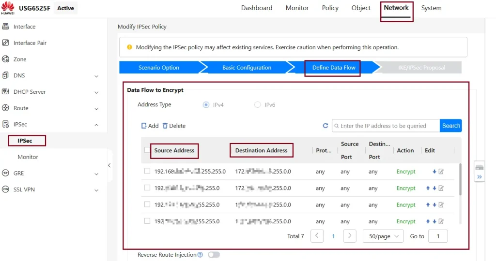The width and height of the screenshot is (496, 261).
Task: Click the Add data flow icon
Action: point(144,126)
